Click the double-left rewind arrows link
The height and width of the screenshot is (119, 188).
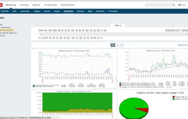pyautogui.click(x=40, y=38)
